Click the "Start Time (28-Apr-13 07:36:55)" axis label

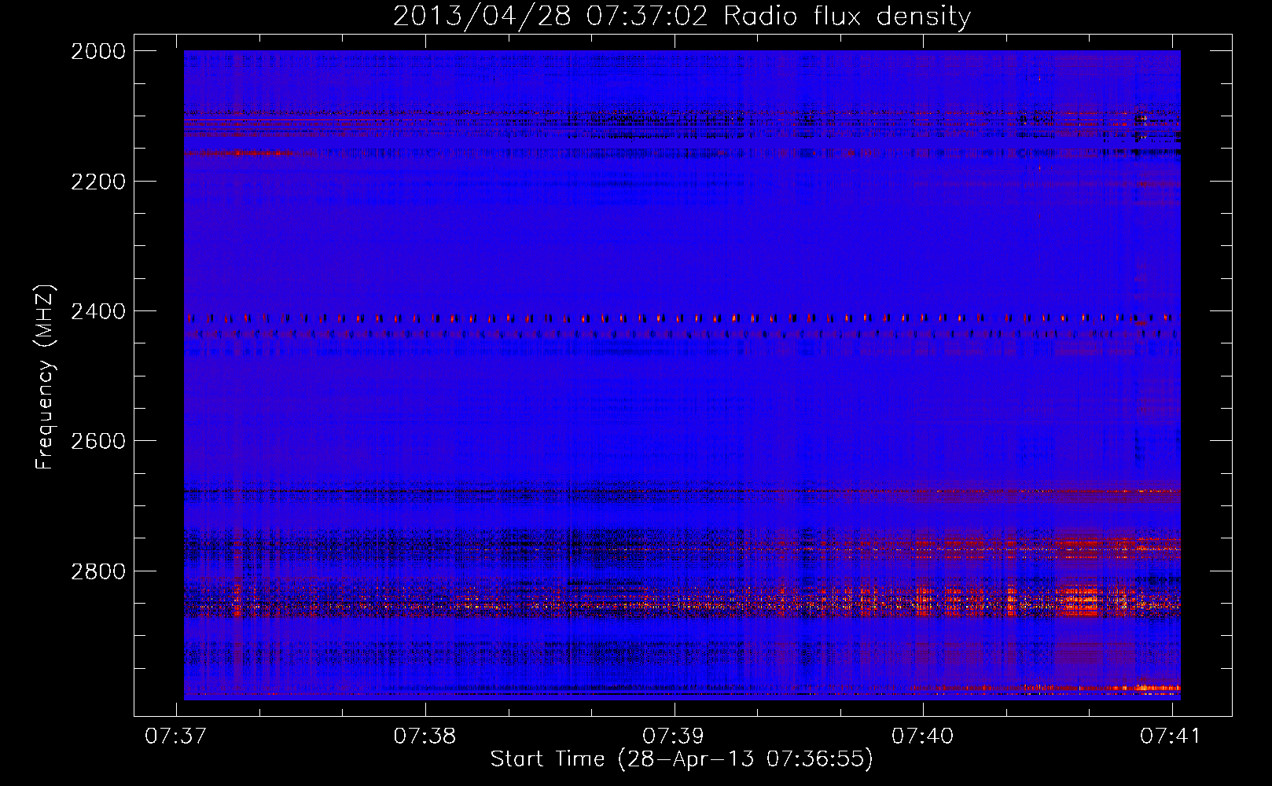682,759
